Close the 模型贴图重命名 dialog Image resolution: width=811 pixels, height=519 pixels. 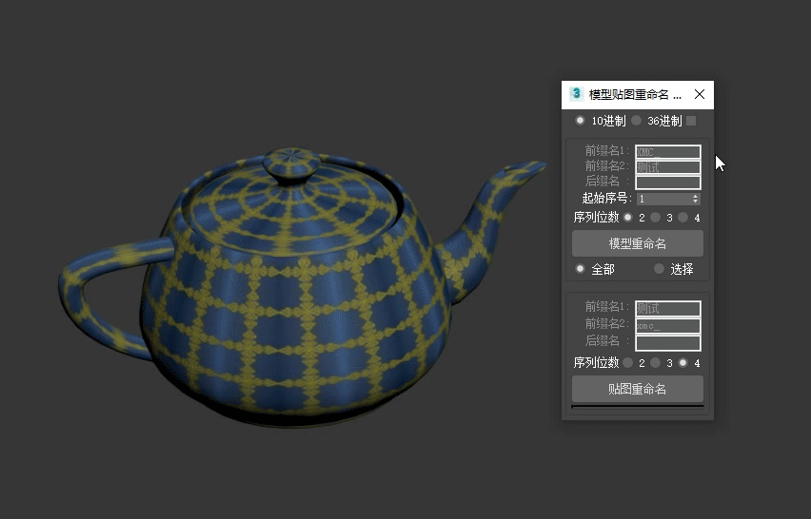[700, 94]
